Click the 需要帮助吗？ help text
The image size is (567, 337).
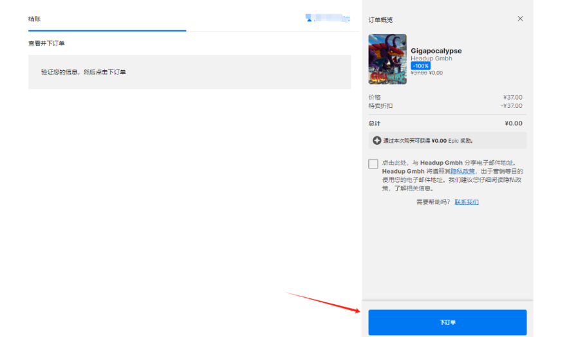tap(433, 202)
